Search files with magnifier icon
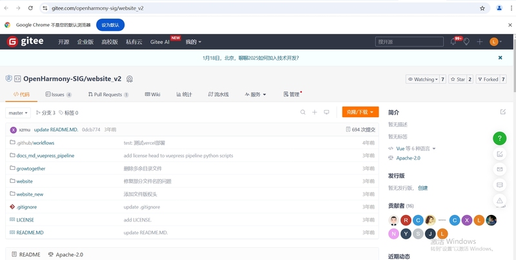Image resolution: width=516 pixels, height=260 pixels. (x=303, y=112)
